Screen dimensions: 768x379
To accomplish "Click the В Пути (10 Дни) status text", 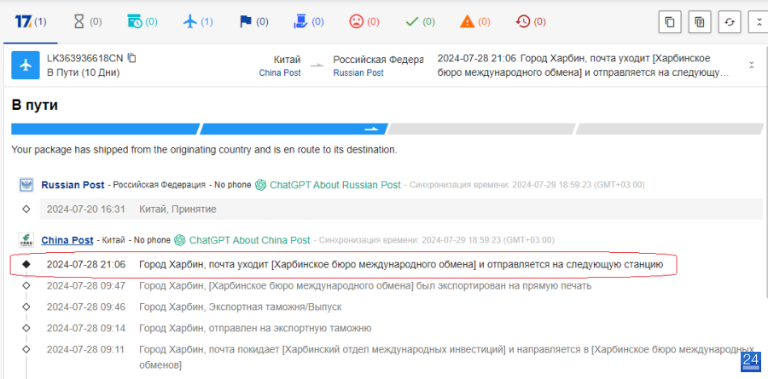I will pos(84,73).
